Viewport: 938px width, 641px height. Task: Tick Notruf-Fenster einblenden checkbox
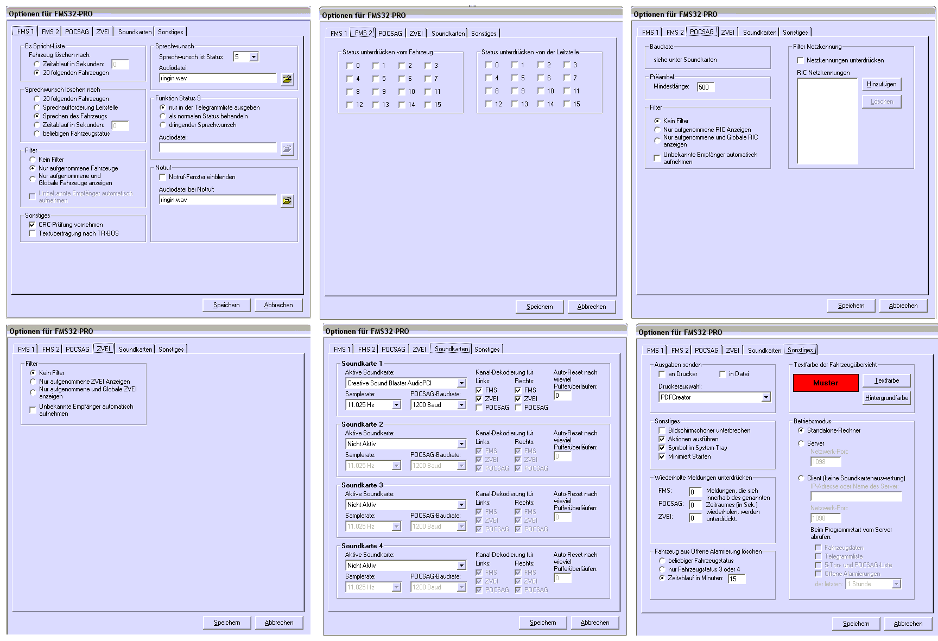point(162,177)
